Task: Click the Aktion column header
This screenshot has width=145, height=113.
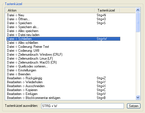Action: 50,10
